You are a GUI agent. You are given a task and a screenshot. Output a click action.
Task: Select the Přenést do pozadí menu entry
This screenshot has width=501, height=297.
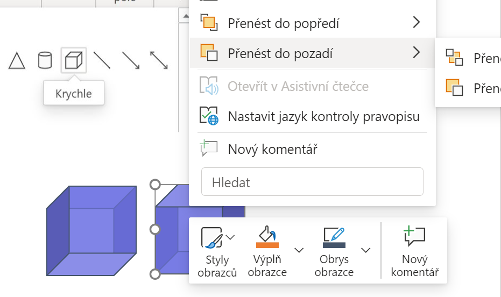pyautogui.click(x=280, y=53)
